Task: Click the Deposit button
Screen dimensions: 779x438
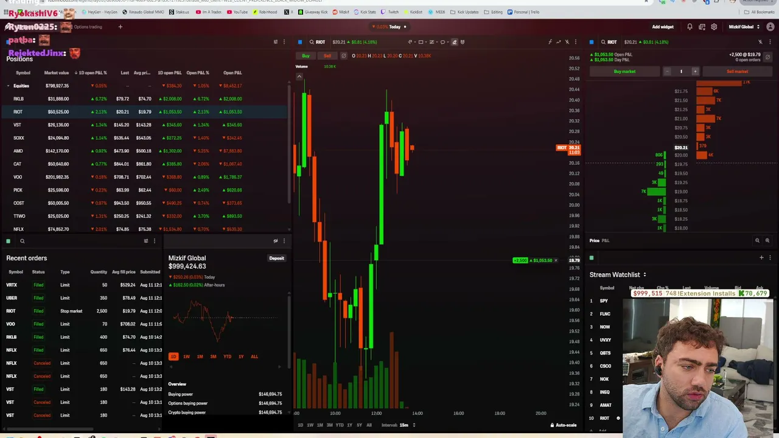Action: [276, 258]
